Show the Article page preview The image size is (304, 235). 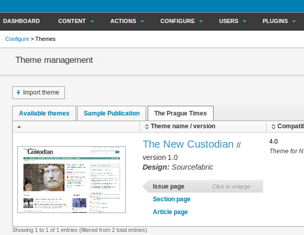pos(171,212)
